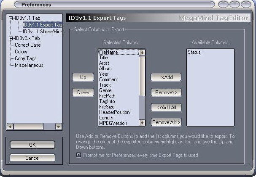Click tree panel scroll-left arrow
The image size is (256, 177).
(x=10, y=127)
